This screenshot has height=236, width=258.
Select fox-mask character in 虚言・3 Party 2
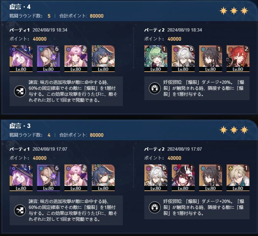(x=183, y=178)
